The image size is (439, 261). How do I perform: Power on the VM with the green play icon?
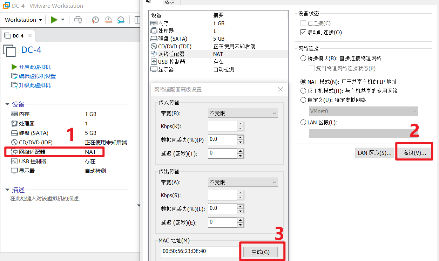tap(54, 20)
